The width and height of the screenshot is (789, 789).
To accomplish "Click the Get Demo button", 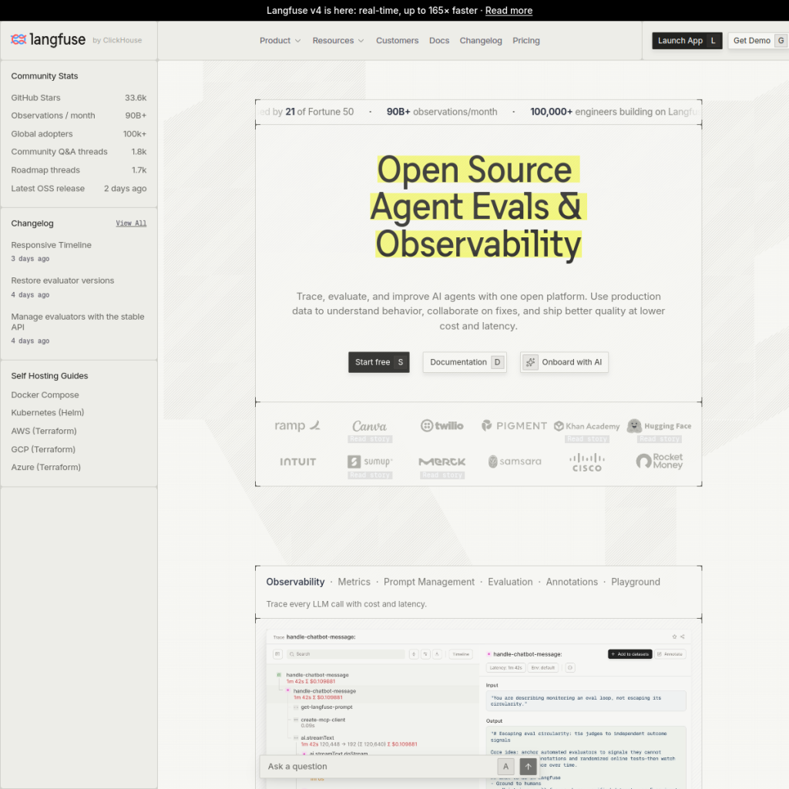I will pyautogui.click(x=758, y=40).
